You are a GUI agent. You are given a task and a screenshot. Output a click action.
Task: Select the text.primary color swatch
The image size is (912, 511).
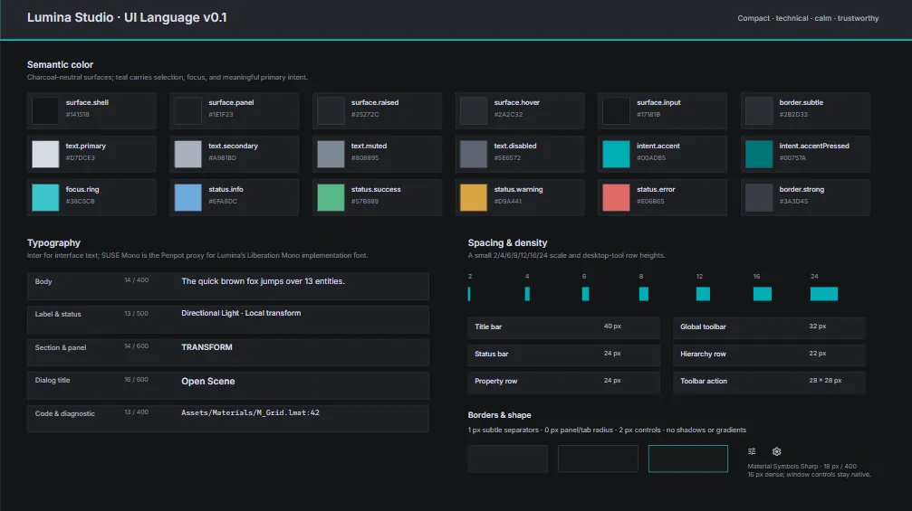(45, 154)
